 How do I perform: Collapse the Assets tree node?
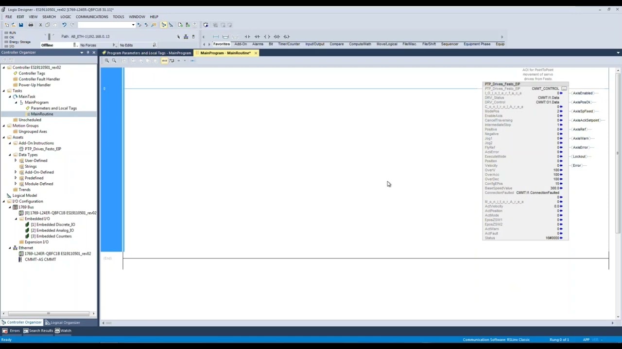coord(3,137)
